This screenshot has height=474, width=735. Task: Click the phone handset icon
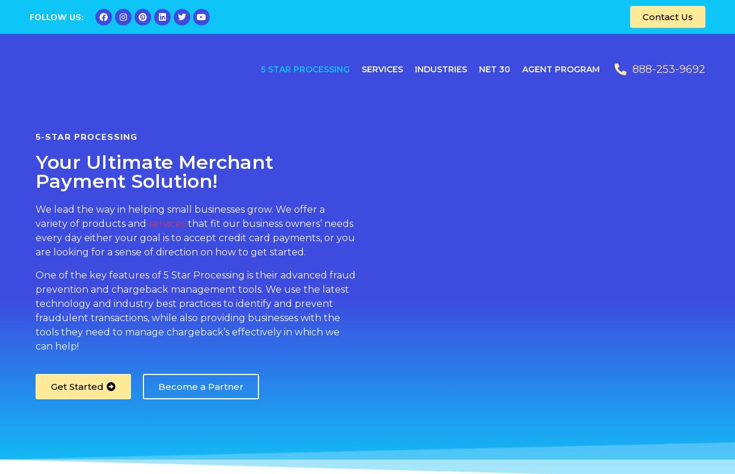tap(621, 69)
